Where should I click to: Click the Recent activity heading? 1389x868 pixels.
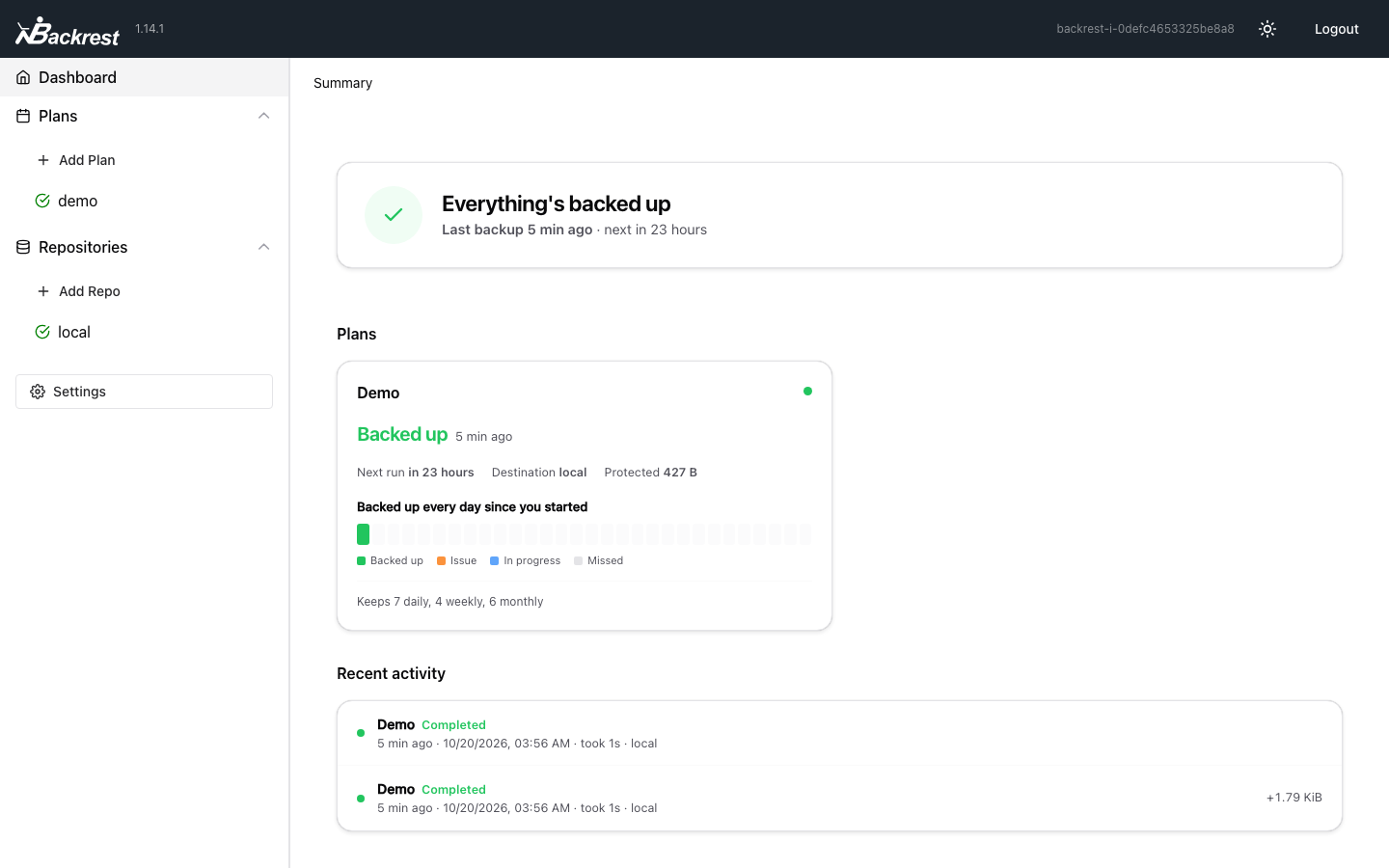click(391, 673)
